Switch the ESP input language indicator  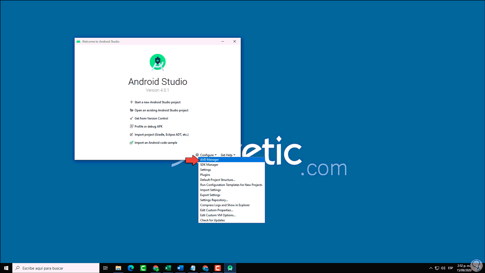click(450, 268)
